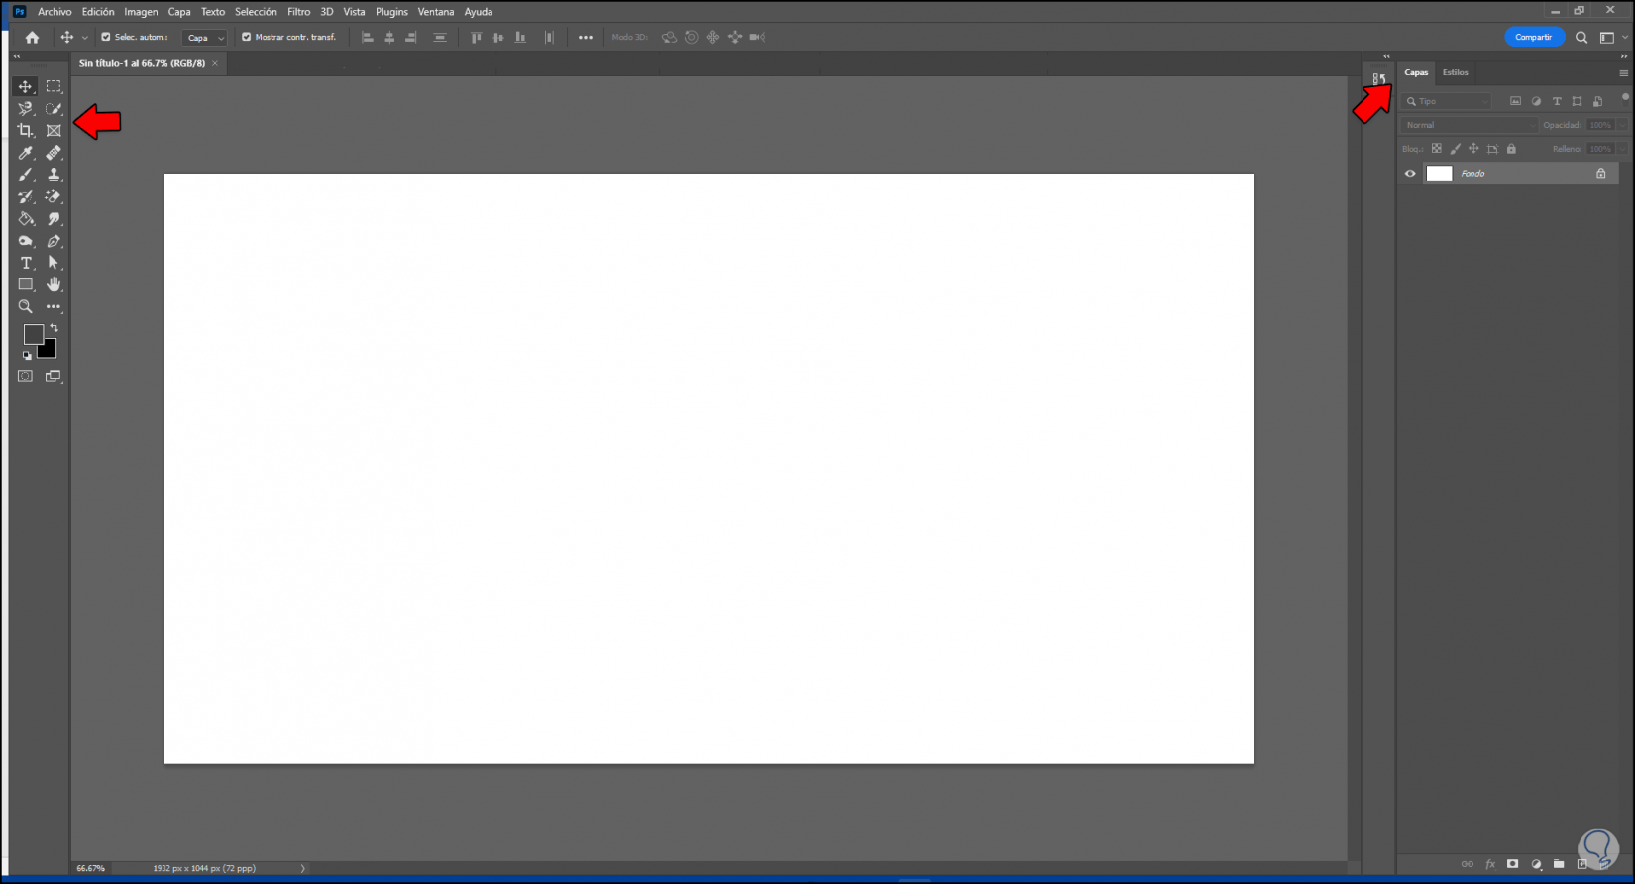Select the Hand tool
Viewport: 1635px width, 884px height.
[54, 284]
